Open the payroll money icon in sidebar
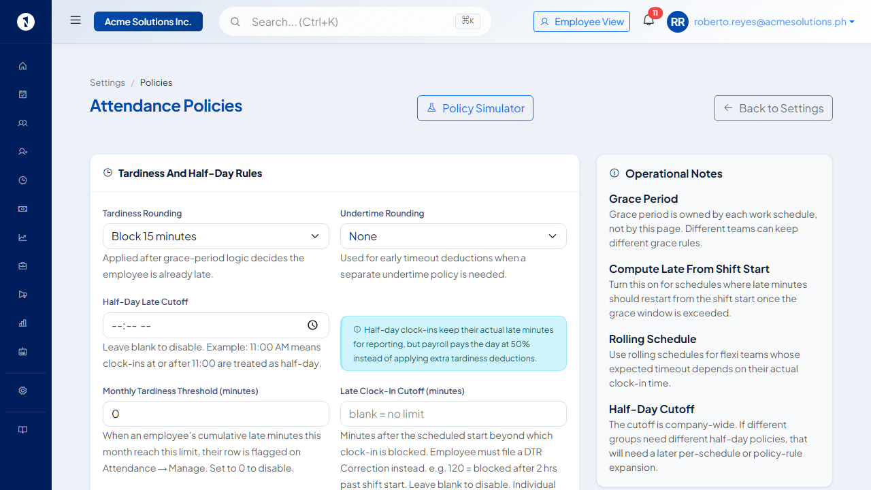The image size is (871, 490). click(x=23, y=209)
